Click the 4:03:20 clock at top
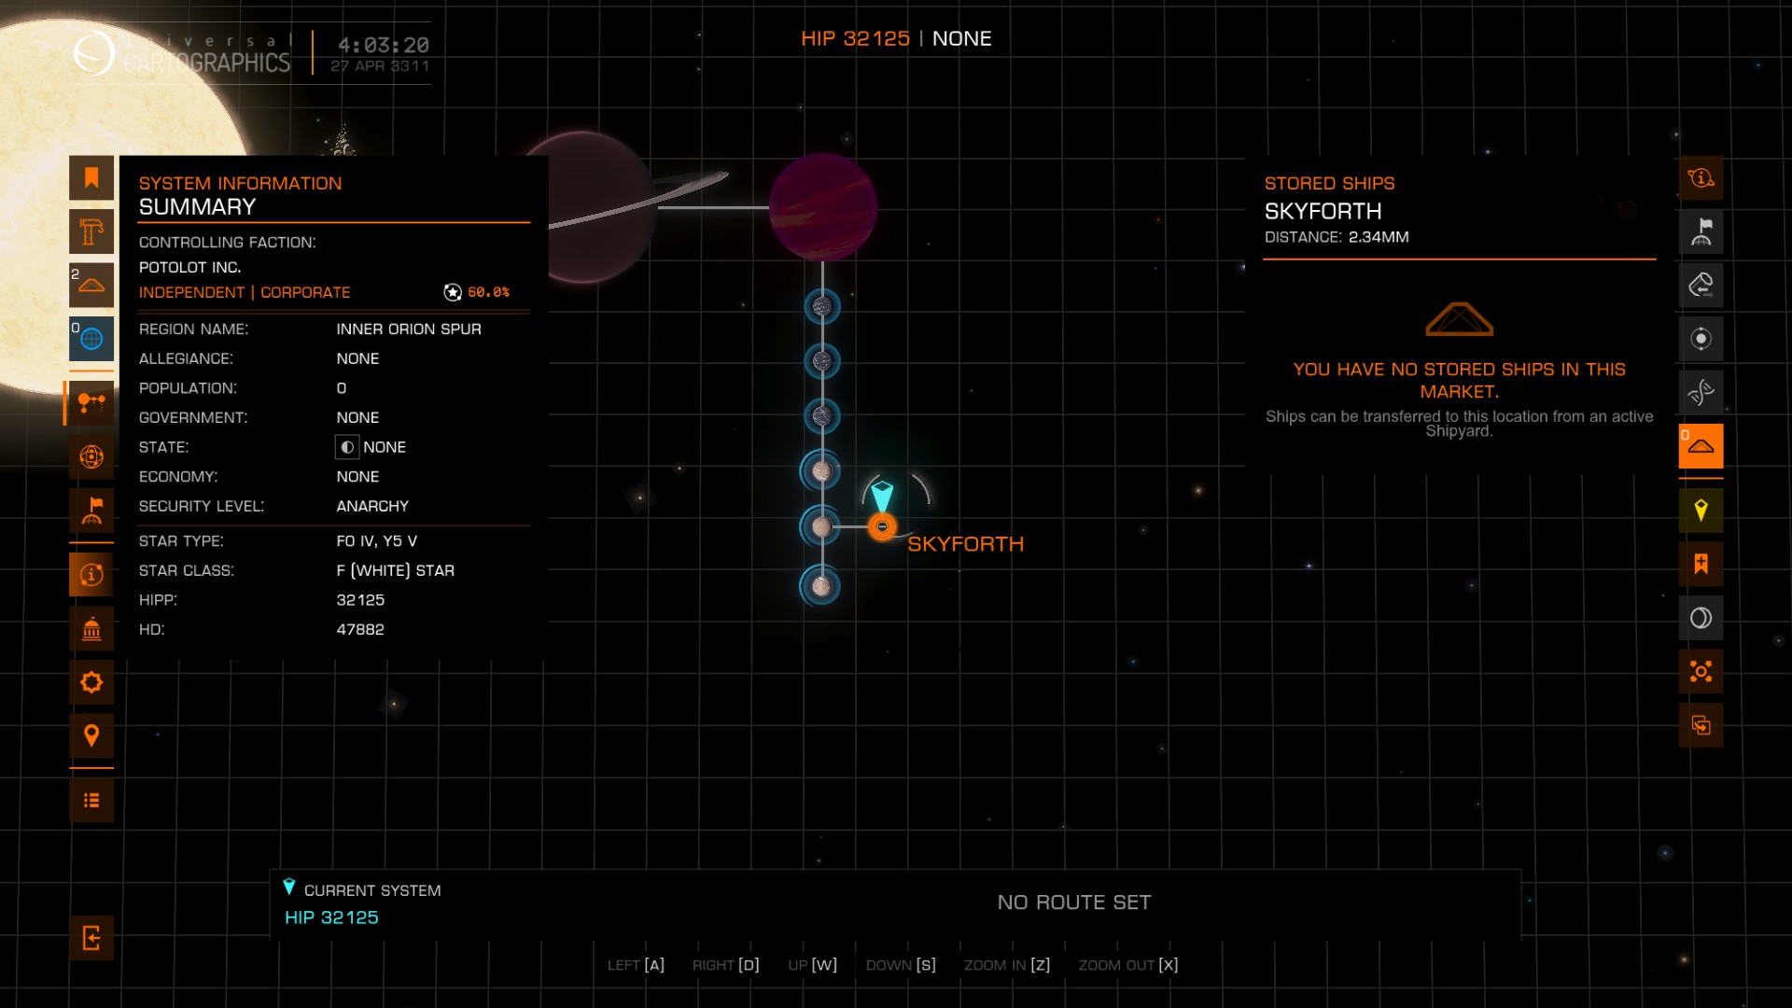 (384, 45)
